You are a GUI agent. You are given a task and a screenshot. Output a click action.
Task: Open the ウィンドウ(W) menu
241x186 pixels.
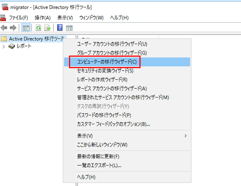click(92, 18)
